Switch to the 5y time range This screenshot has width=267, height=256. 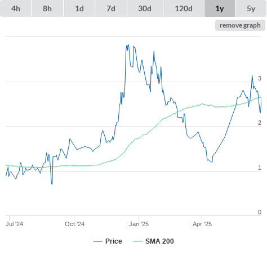click(251, 8)
